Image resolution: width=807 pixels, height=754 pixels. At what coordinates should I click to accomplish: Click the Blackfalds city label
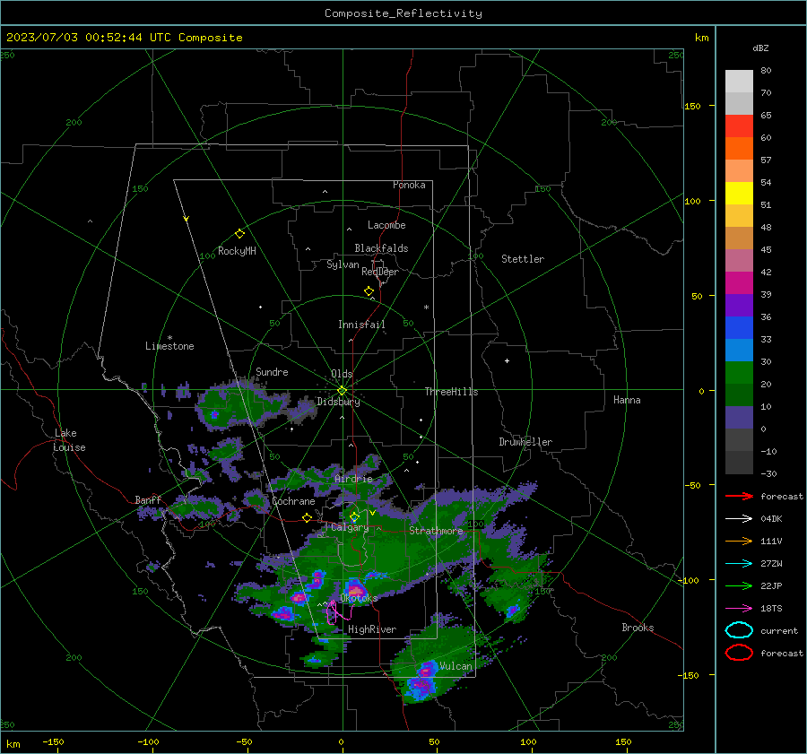pos(381,248)
